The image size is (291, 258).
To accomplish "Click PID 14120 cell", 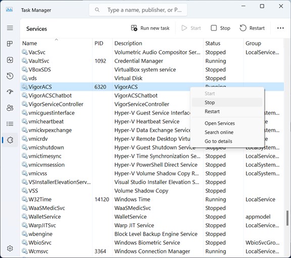I will (x=102, y=199).
